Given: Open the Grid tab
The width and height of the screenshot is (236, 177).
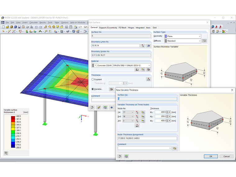Looking at the screenshot, I should click(x=155, y=28).
